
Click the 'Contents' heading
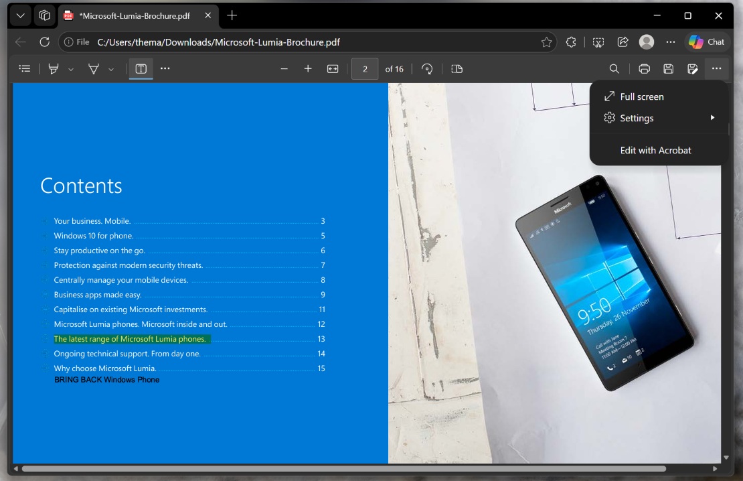[x=81, y=186]
